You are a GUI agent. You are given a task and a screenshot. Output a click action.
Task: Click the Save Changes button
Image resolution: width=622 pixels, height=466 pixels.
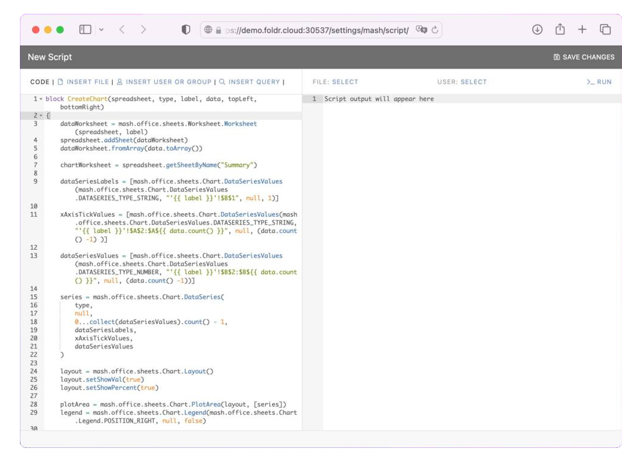click(x=584, y=57)
